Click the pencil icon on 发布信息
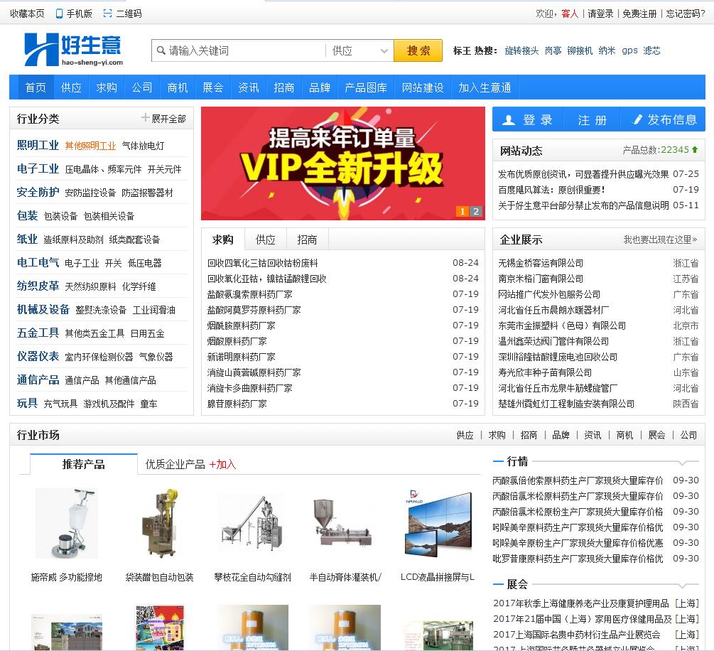 637,119
